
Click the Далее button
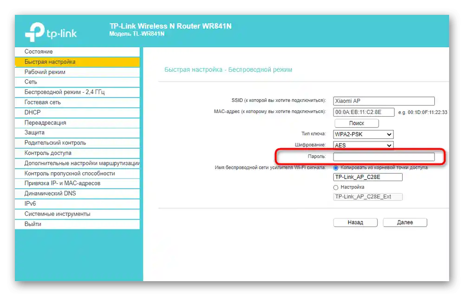pyautogui.click(x=405, y=222)
